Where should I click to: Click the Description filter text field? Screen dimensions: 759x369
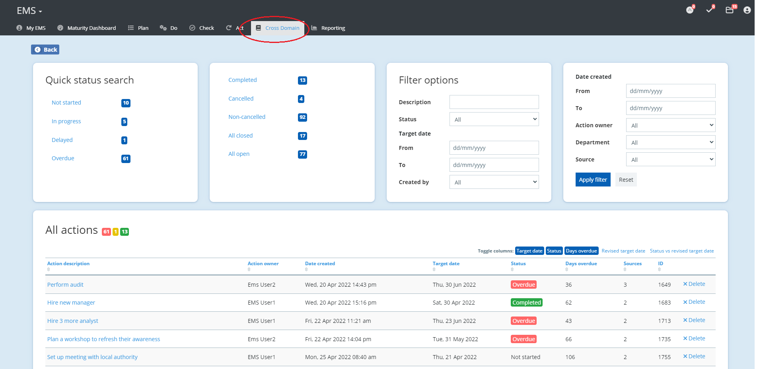point(494,102)
